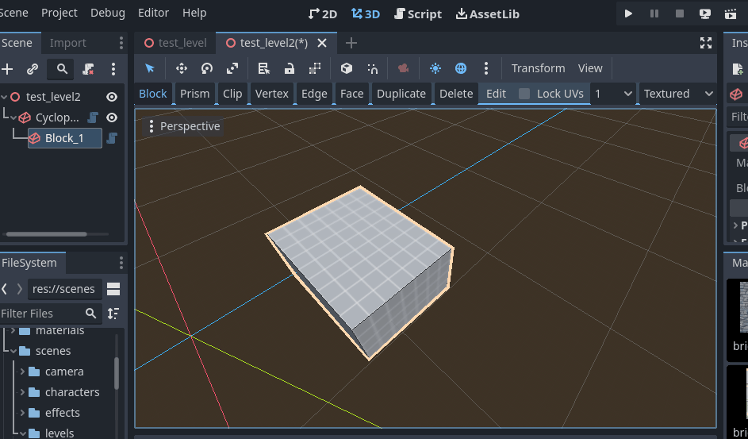748x439 pixels.
Task: Click the Scene tree horizontal scrollbar
Action: coord(46,234)
